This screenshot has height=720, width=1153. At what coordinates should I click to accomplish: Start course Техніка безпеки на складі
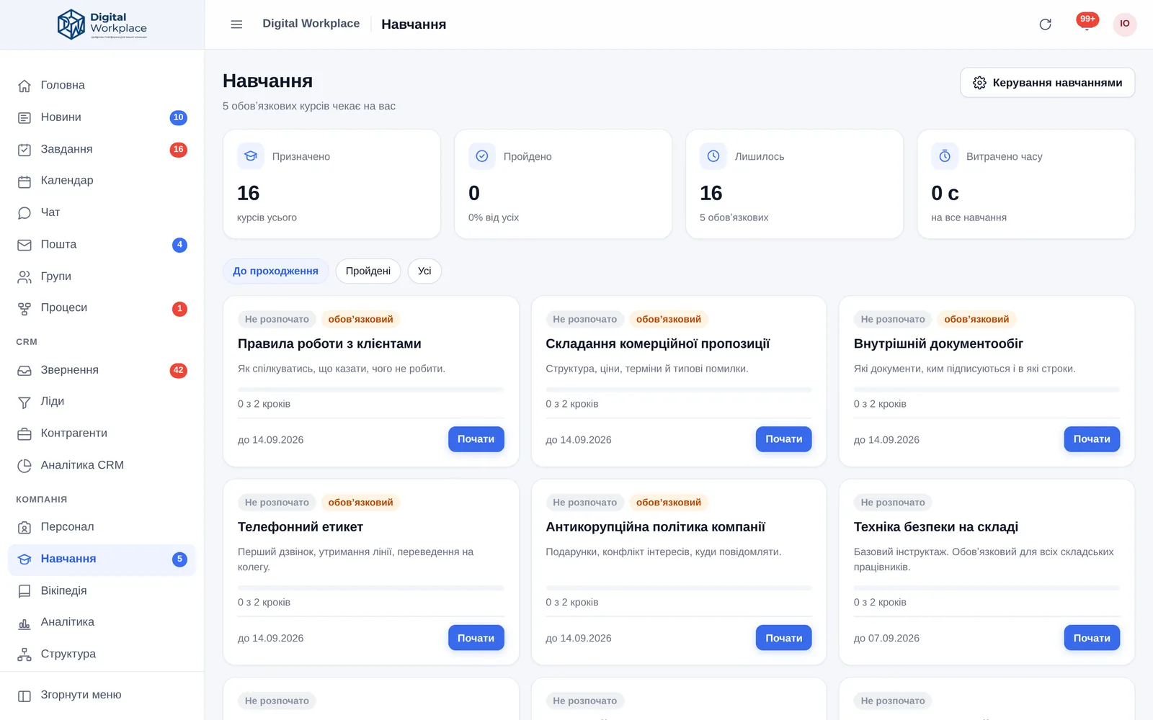click(1092, 638)
